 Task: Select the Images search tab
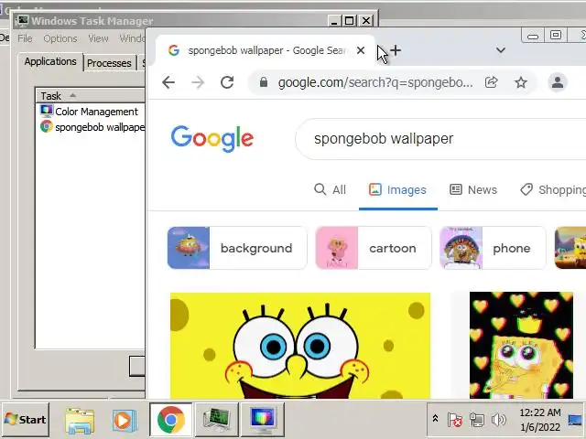(x=397, y=189)
